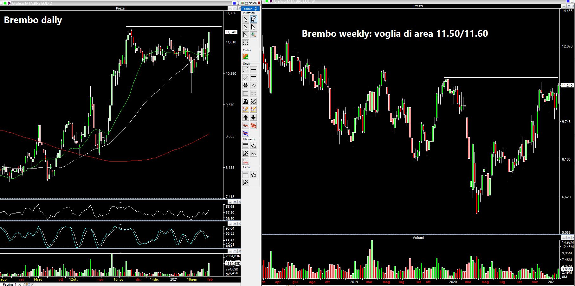Choose the Fibonacci TIME zones tool

click(245, 162)
